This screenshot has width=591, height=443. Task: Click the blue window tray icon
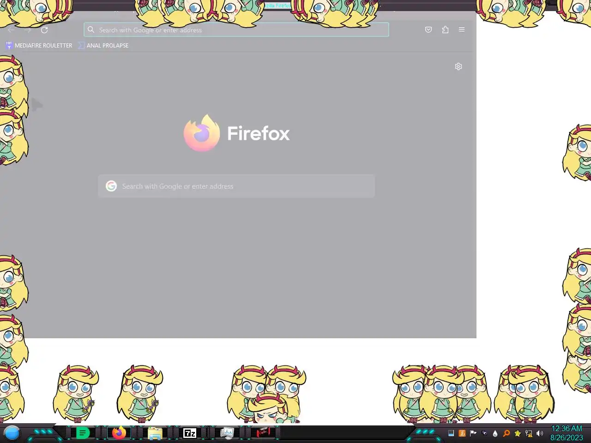451,433
